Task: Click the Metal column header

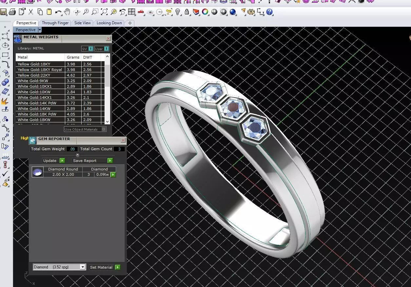Action: click(40, 57)
